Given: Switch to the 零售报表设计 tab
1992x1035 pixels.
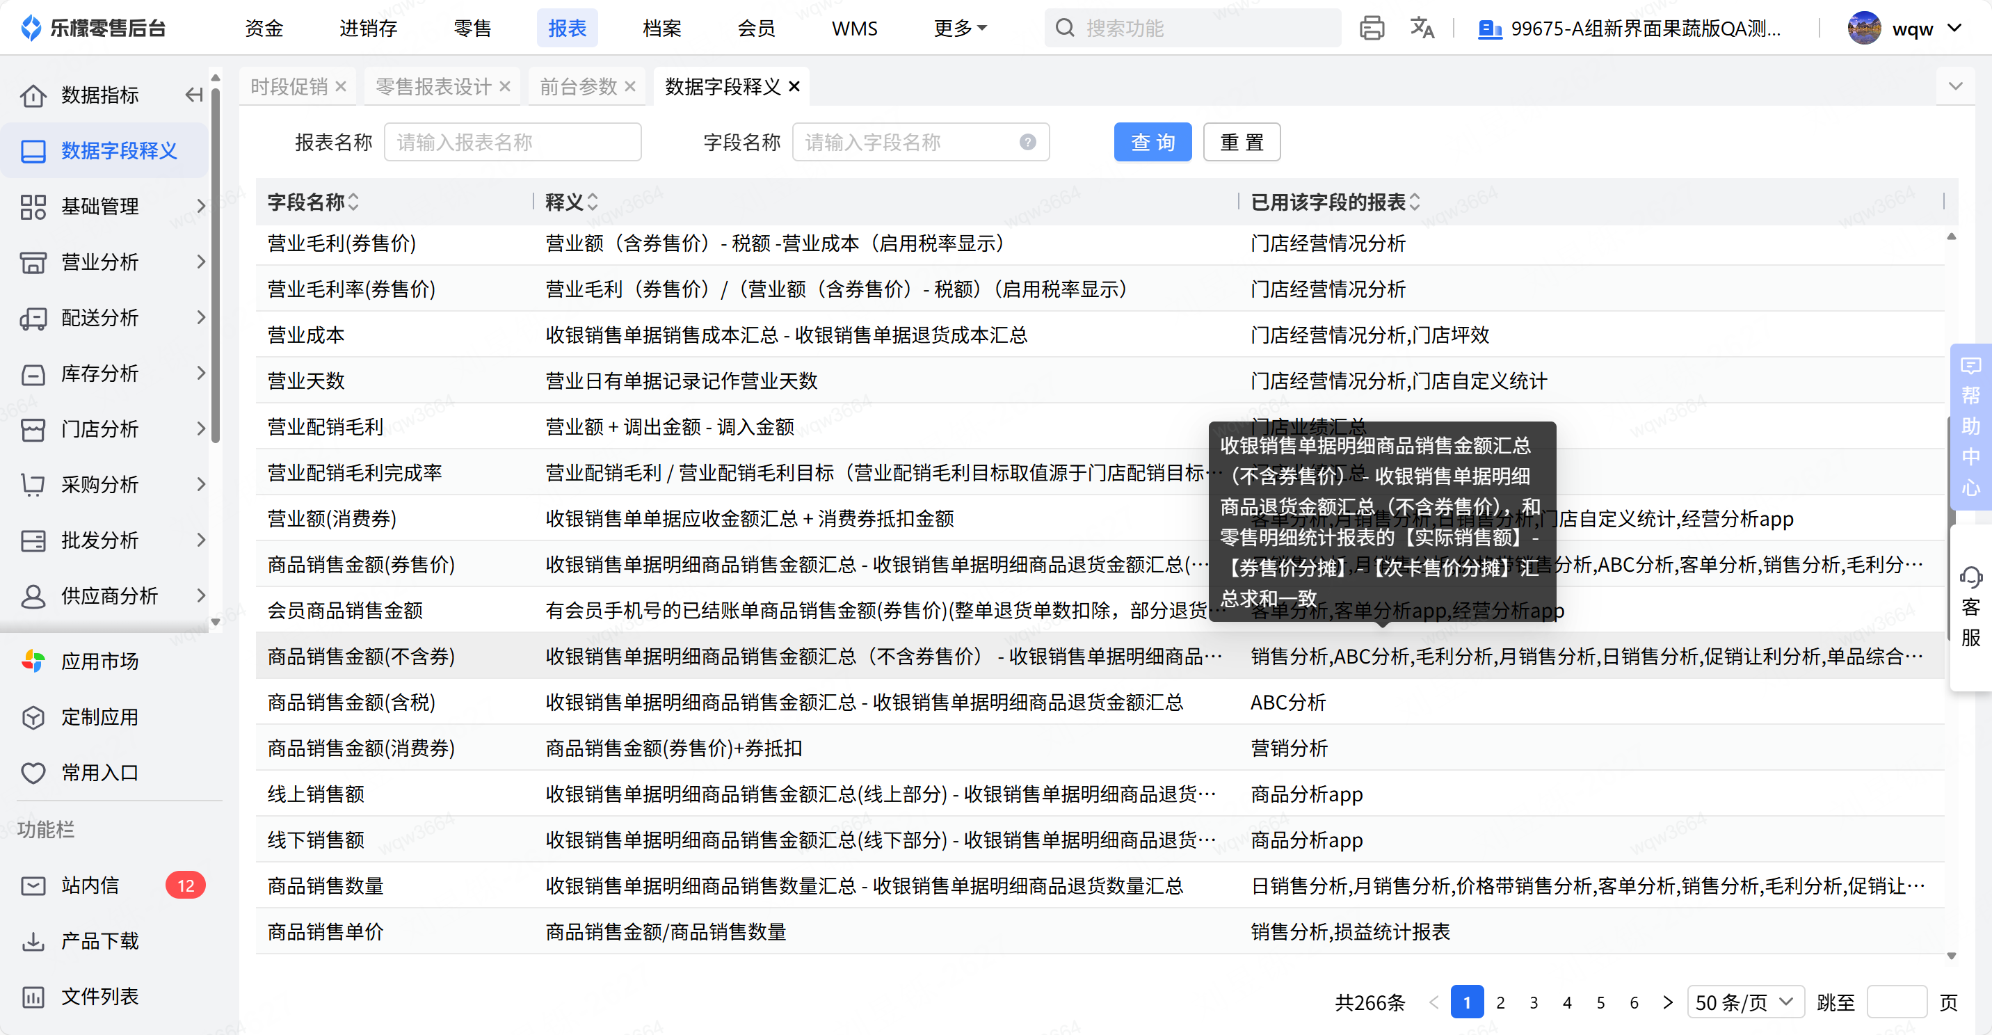Looking at the screenshot, I should 433,87.
